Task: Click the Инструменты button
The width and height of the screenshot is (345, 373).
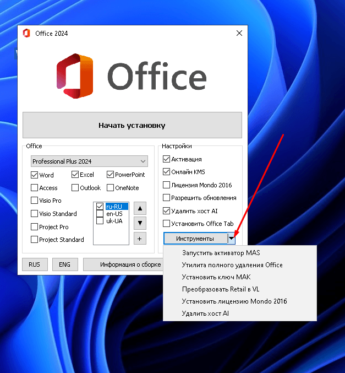Action: pos(195,239)
